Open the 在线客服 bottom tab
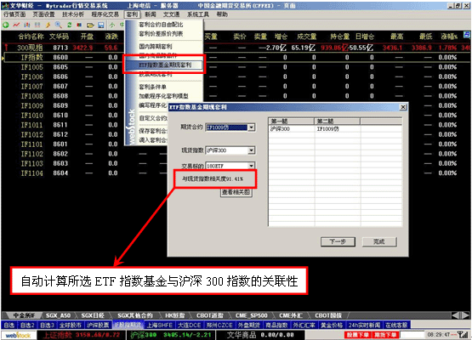472x340 pixels. (396, 325)
